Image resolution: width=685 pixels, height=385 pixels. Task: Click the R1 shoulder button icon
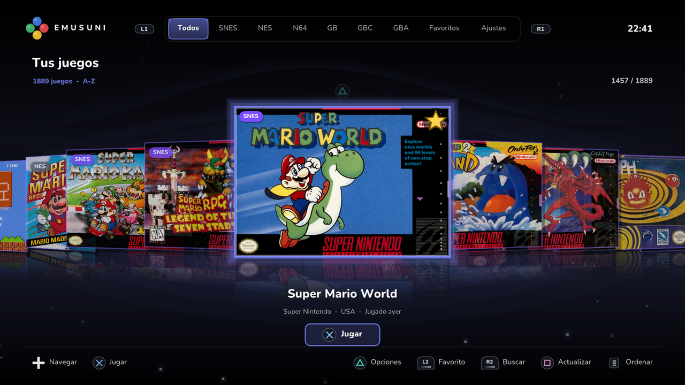pos(541,29)
